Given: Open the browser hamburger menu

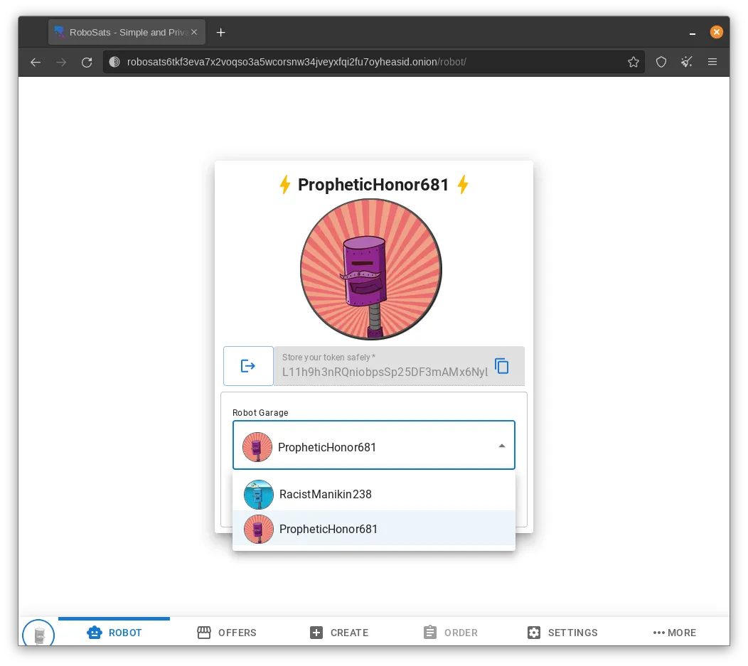Looking at the screenshot, I should click(712, 62).
